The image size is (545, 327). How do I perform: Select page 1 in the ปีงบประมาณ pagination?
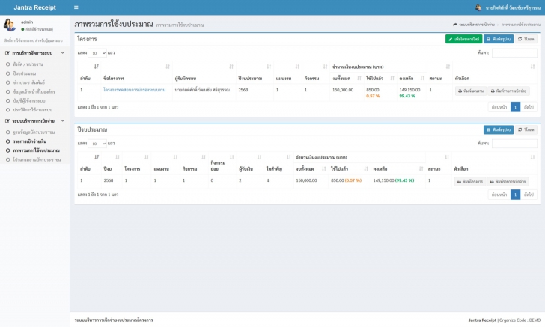click(515, 195)
